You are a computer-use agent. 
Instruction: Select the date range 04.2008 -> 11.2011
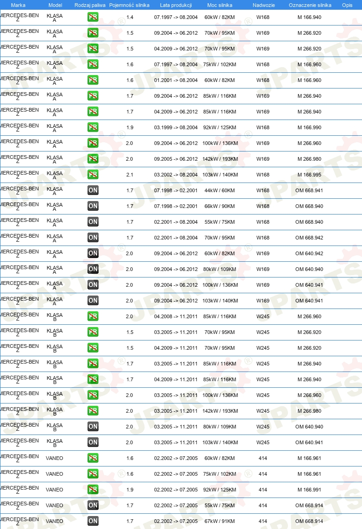pyautogui.click(x=176, y=316)
